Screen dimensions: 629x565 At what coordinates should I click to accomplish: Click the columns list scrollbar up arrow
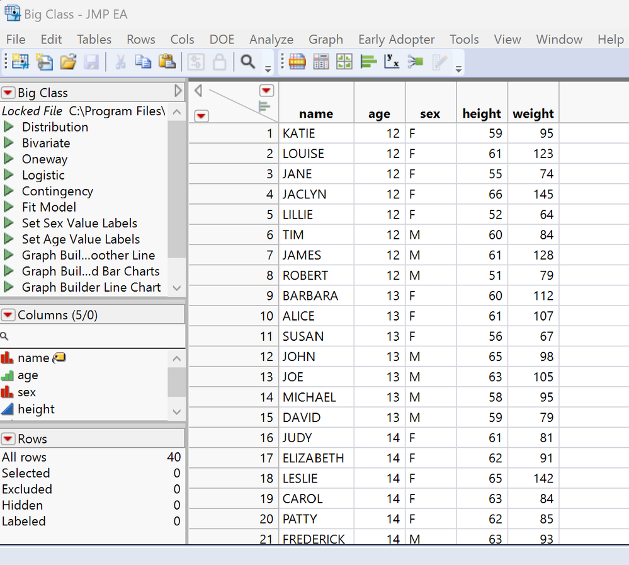176,358
